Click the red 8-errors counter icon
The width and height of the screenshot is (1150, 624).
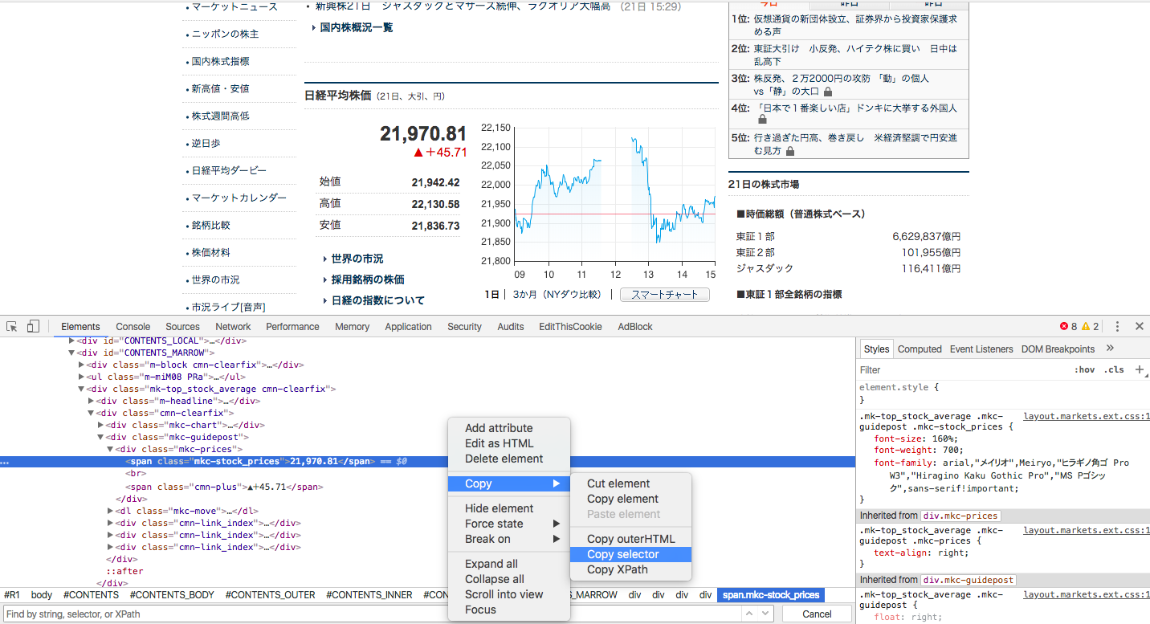[1068, 326]
